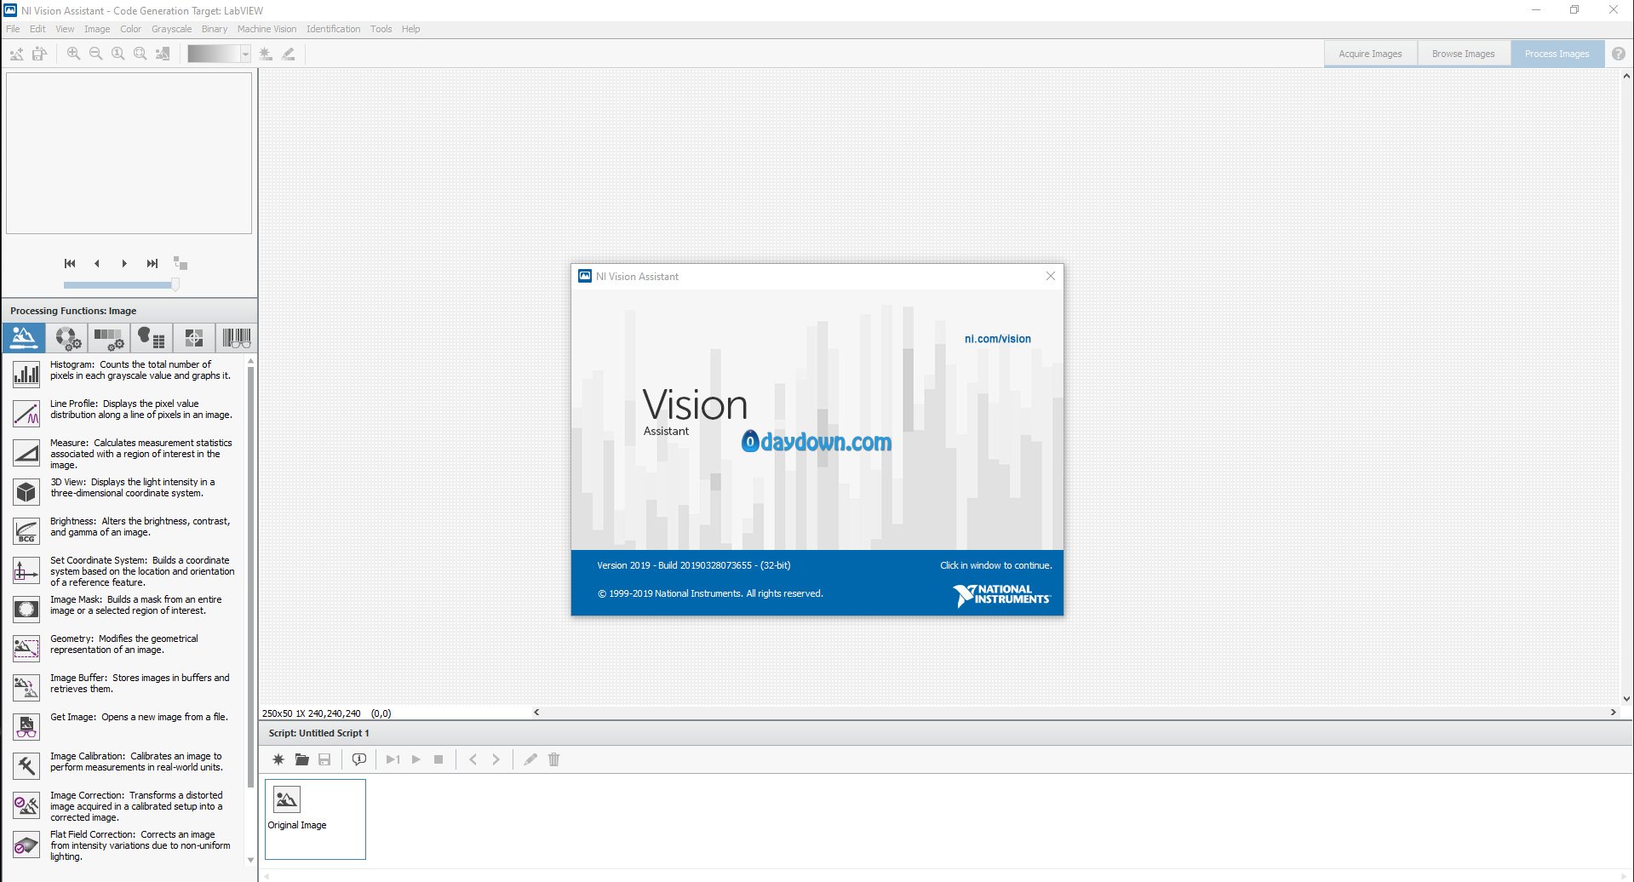Viewport: 1634px width, 882px height.
Task: Click the Zoom 1:1 magnifier icon
Action: (x=118, y=54)
